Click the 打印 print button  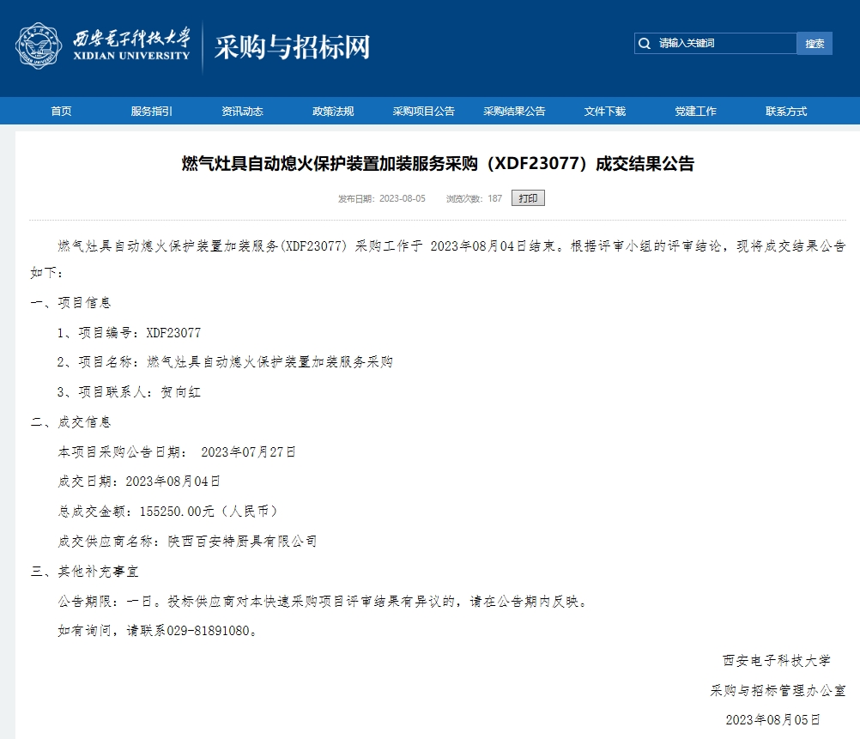(x=528, y=198)
